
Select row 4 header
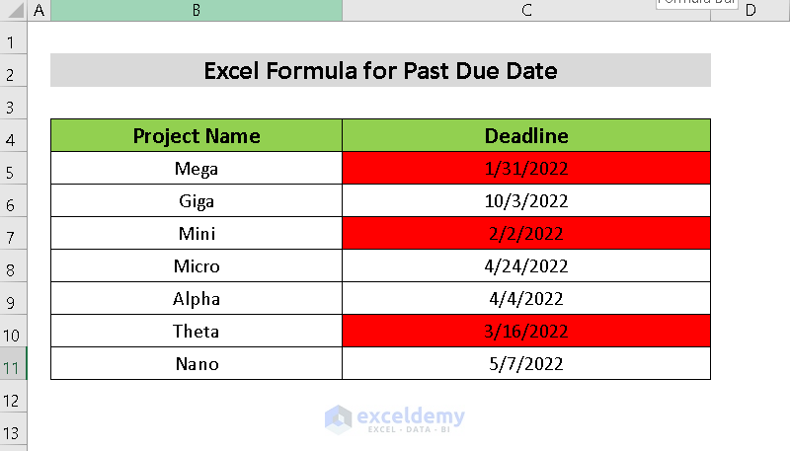pyautogui.click(x=13, y=136)
